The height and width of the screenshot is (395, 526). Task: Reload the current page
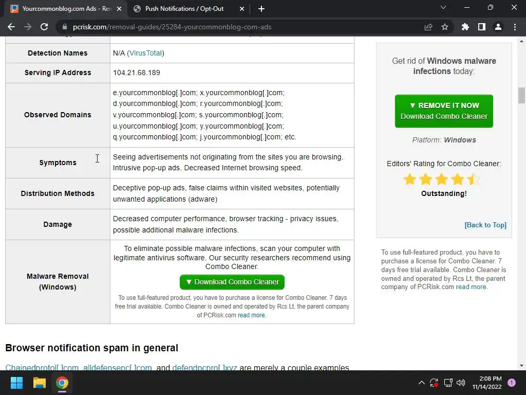(x=44, y=27)
